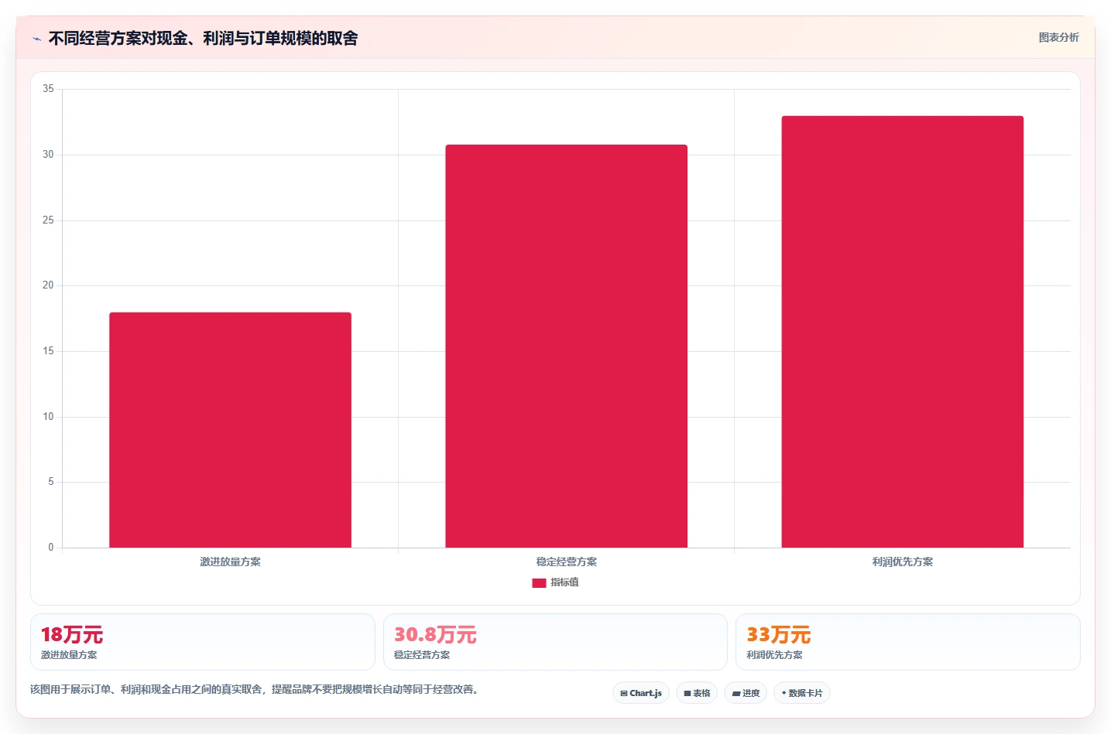Select the 30.8万元 data card
Screen dimensions: 1111x734
click(555, 642)
